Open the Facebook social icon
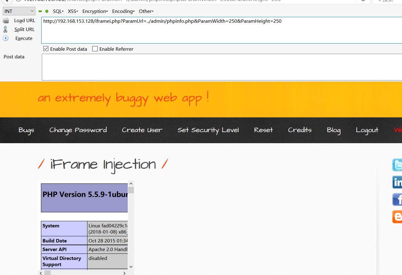The width and height of the screenshot is (402, 275). tap(397, 199)
